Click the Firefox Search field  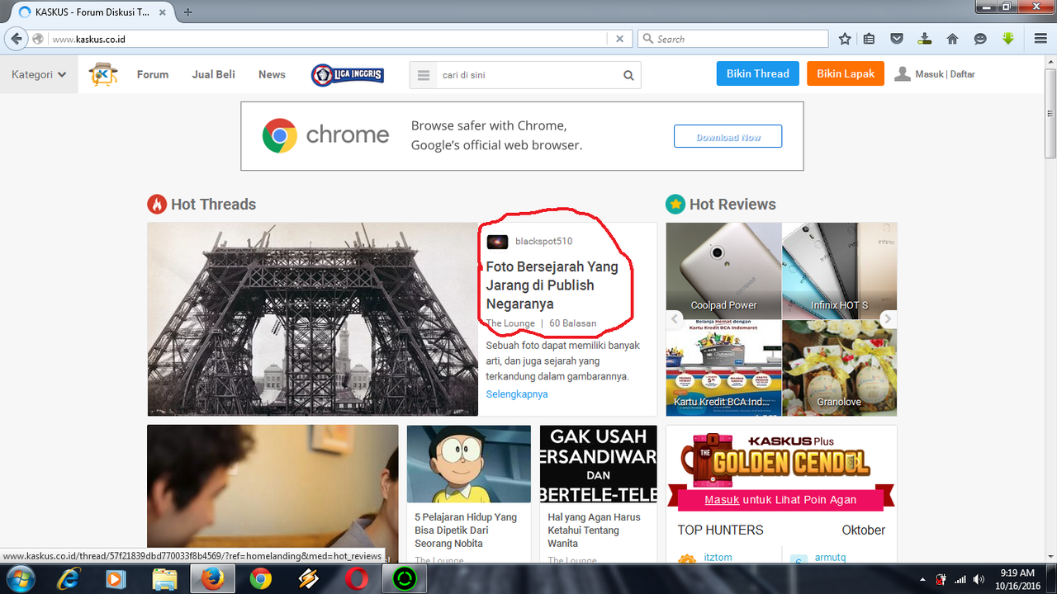click(732, 39)
